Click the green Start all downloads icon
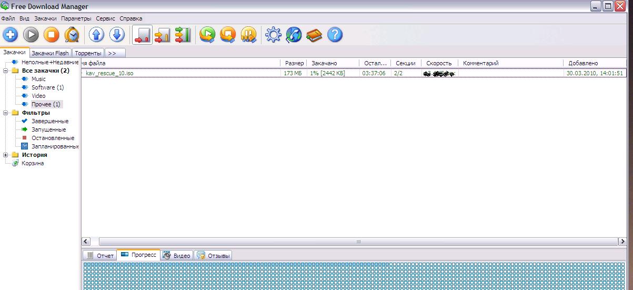 pos(208,35)
